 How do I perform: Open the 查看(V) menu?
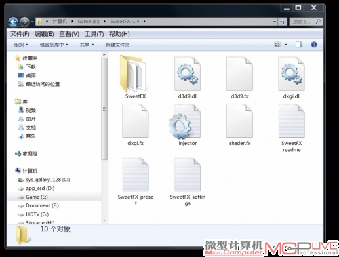[x=69, y=34]
